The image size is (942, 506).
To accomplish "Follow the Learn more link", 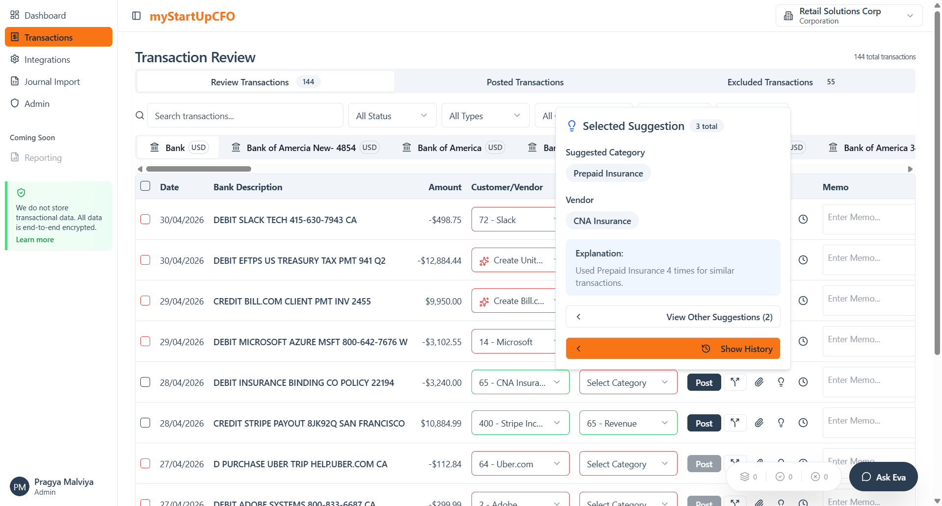I will 35,240.
